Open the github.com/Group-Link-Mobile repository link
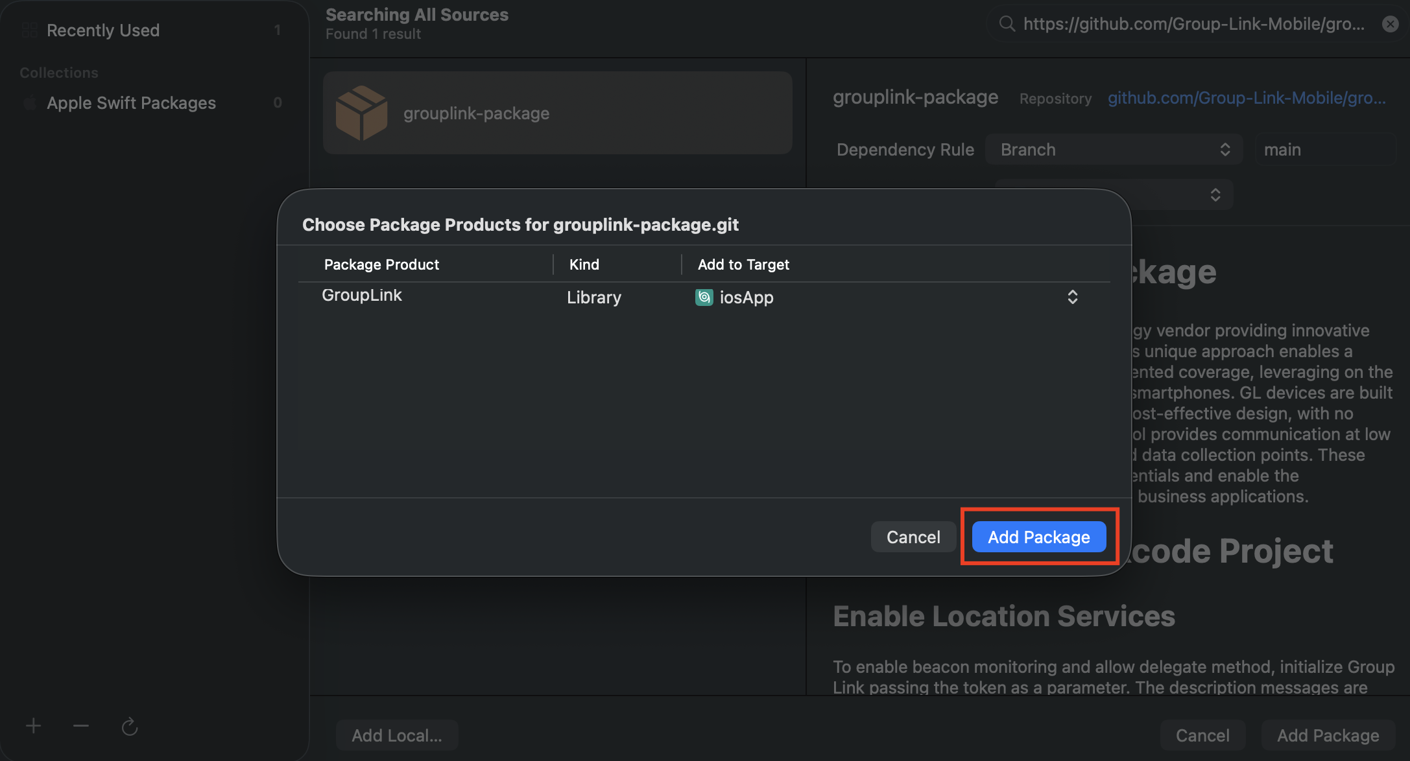The image size is (1410, 761). point(1247,98)
